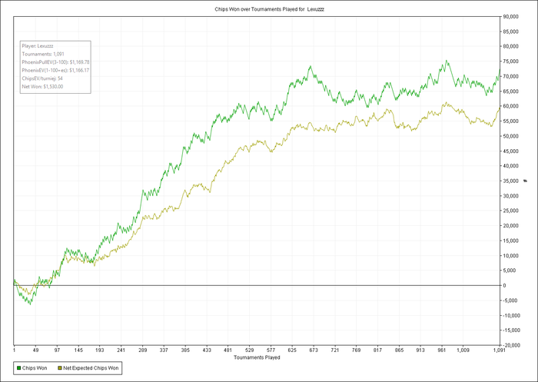Screen dimensions: 538x382
Task: Select the 'Chips Won' legend label
Action: coord(35,368)
